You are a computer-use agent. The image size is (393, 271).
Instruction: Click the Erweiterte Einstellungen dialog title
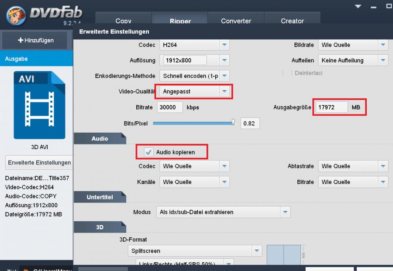pos(114,31)
